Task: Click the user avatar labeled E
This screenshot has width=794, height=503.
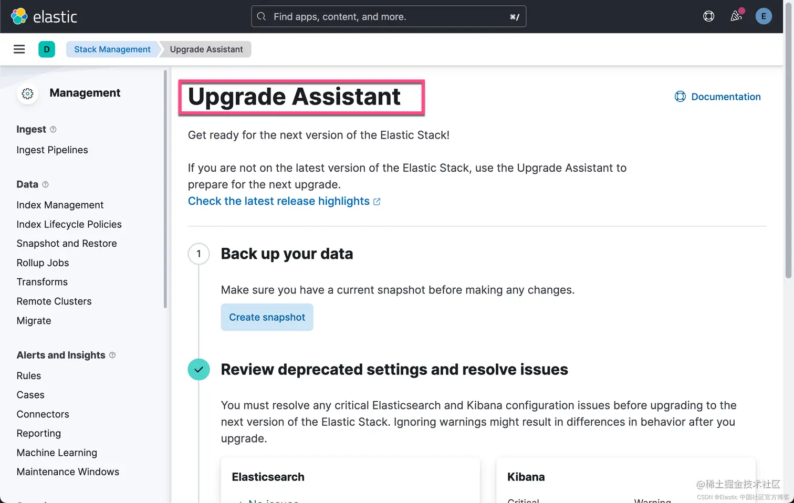Action: tap(764, 16)
